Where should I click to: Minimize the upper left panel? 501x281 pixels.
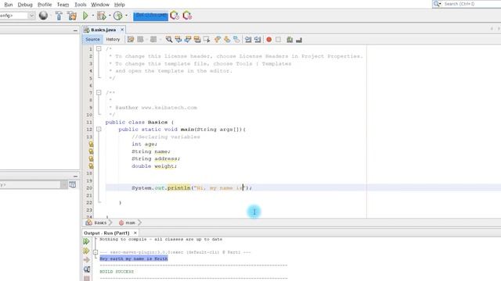point(75,30)
